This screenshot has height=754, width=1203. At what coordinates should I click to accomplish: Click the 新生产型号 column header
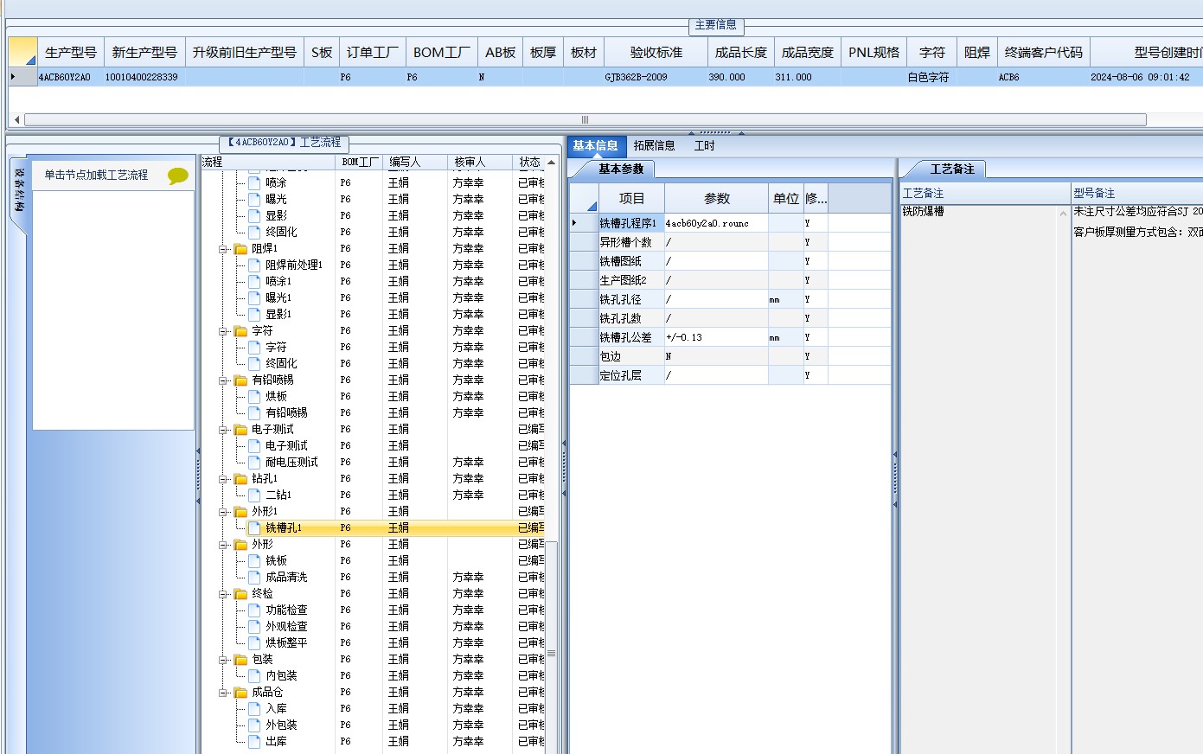pyautogui.click(x=144, y=52)
